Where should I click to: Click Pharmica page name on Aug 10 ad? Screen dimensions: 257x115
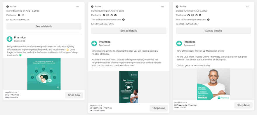105,42
